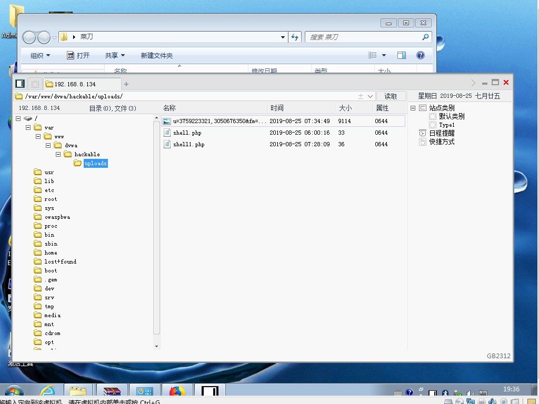Click Explorer search box 搜索 菜刀
This screenshot has width=539, height=404.
pos(368,37)
